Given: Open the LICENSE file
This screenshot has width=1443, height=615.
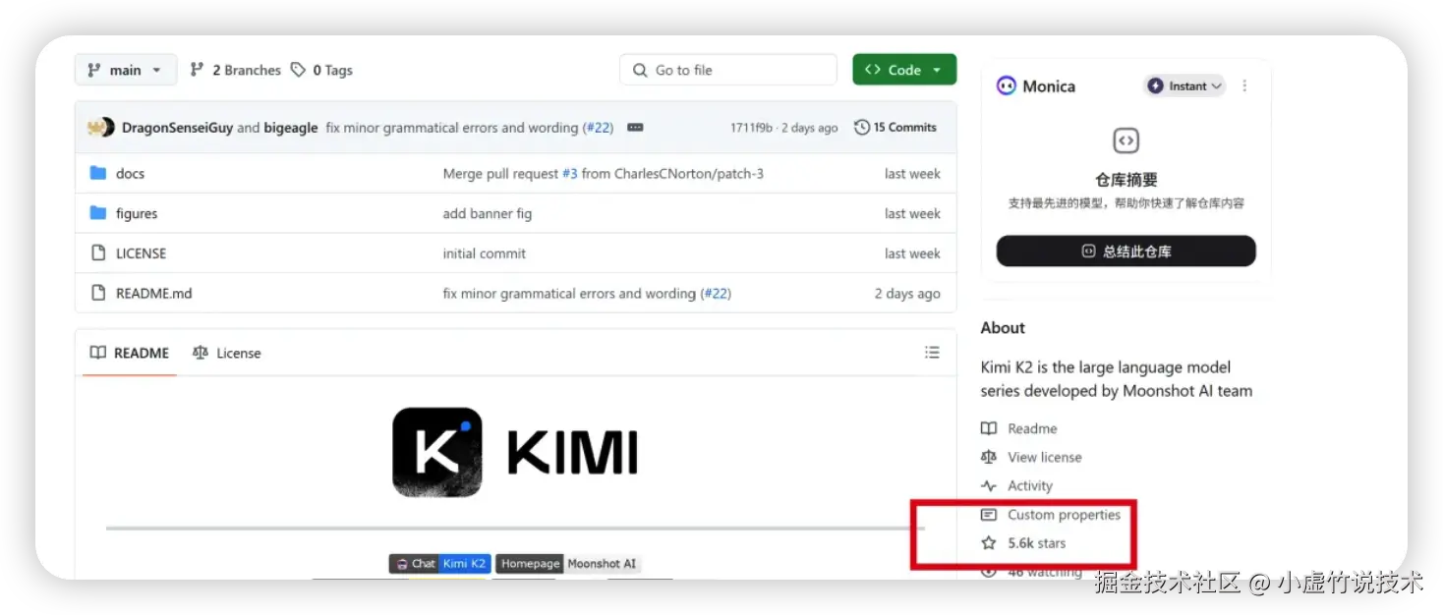Looking at the screenshot, I should [x=141, y=253].
